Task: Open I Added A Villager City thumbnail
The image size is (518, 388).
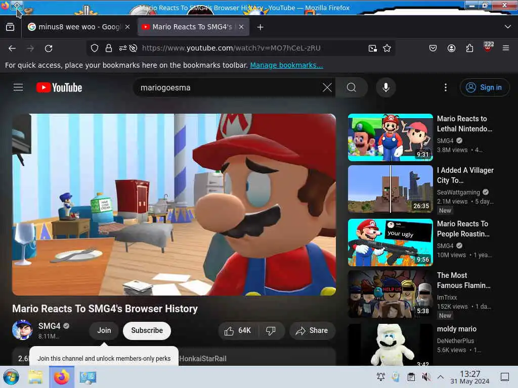Action: click(x=390, y=189)
